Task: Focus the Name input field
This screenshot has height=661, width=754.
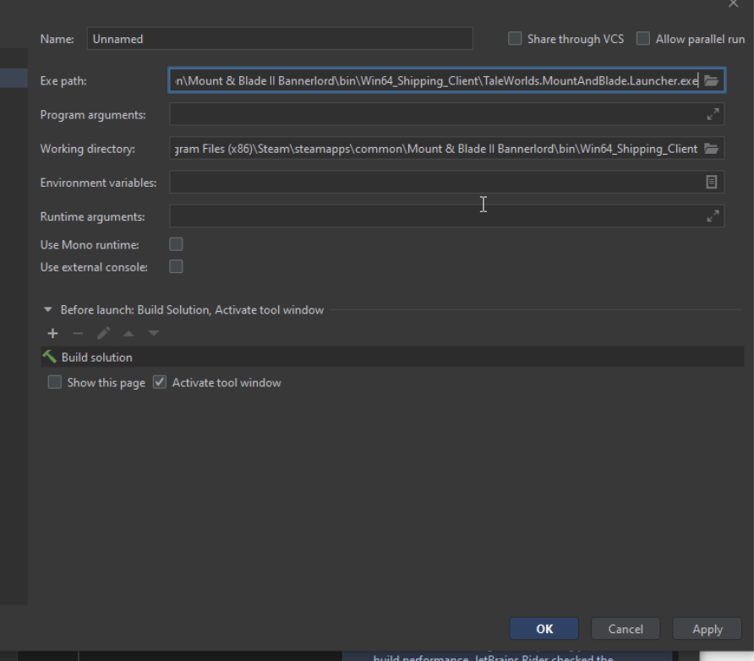Action: coord(280,38)
